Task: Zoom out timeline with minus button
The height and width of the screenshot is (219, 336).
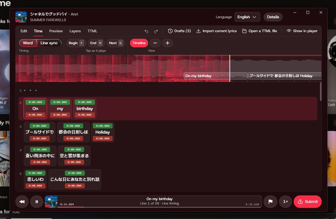Action: [155, 43]
